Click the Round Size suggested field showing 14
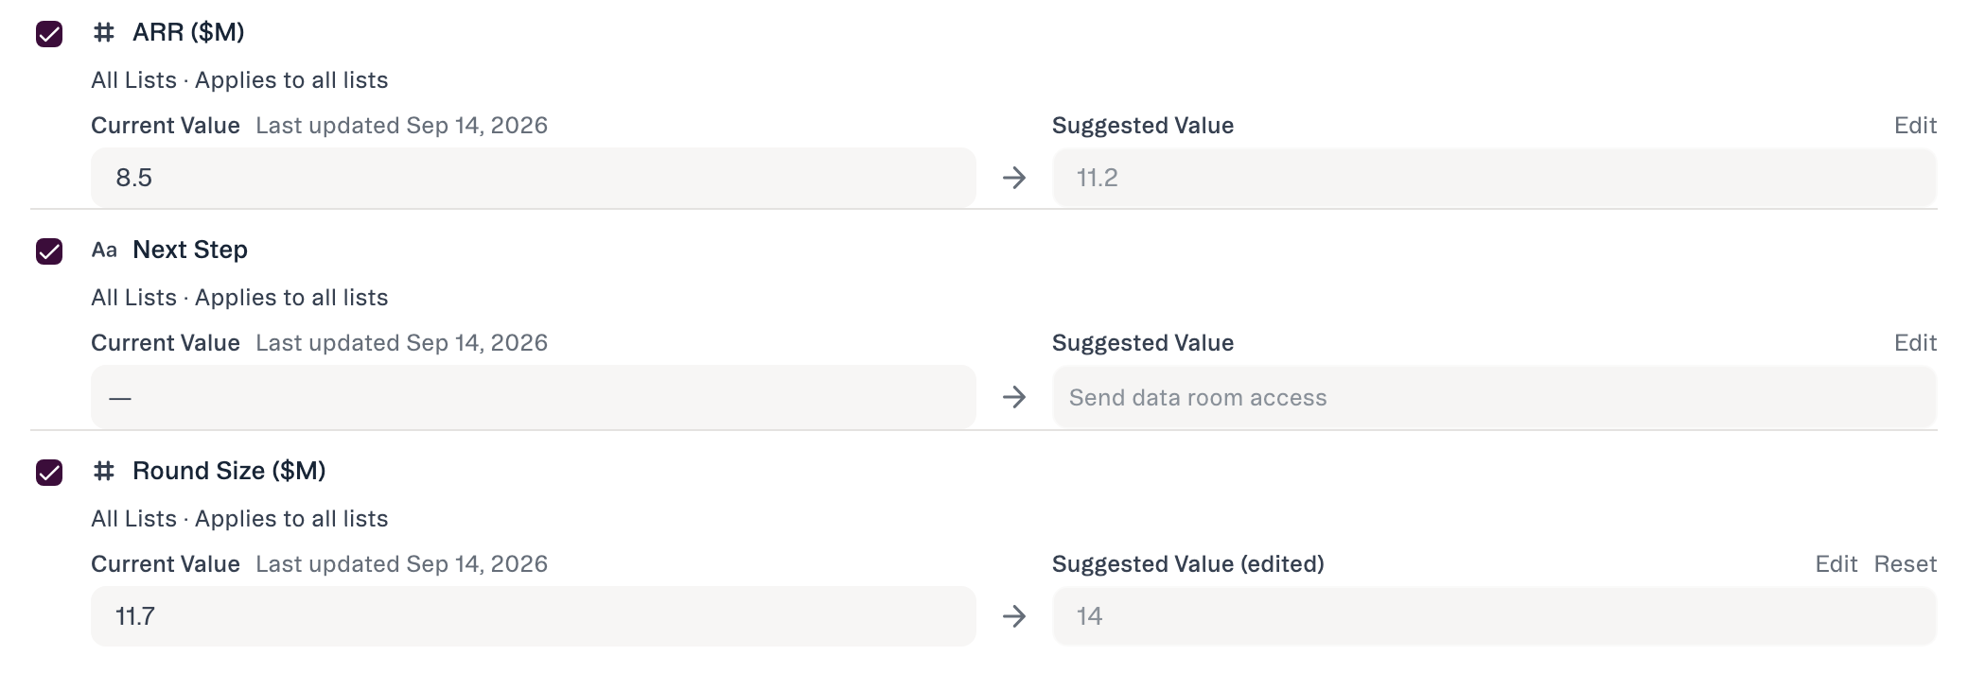 [x=1494, y=616]
